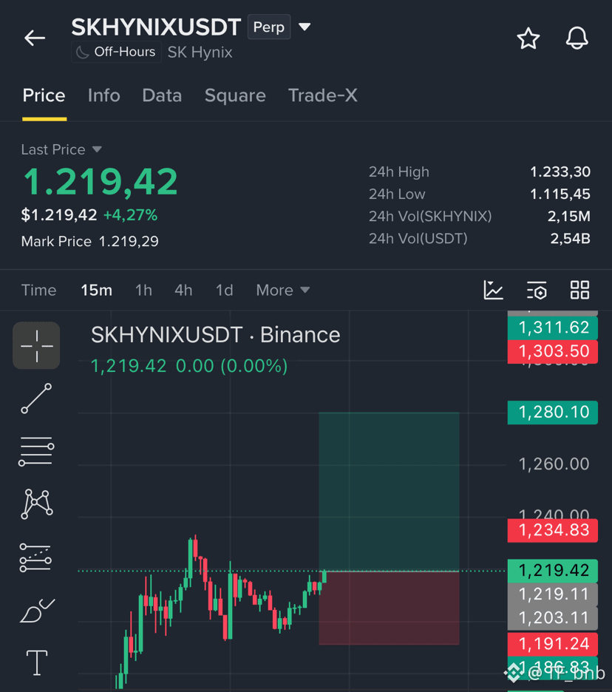
Task: Click the 1,234.83 red price label
Action: point(552,531)
